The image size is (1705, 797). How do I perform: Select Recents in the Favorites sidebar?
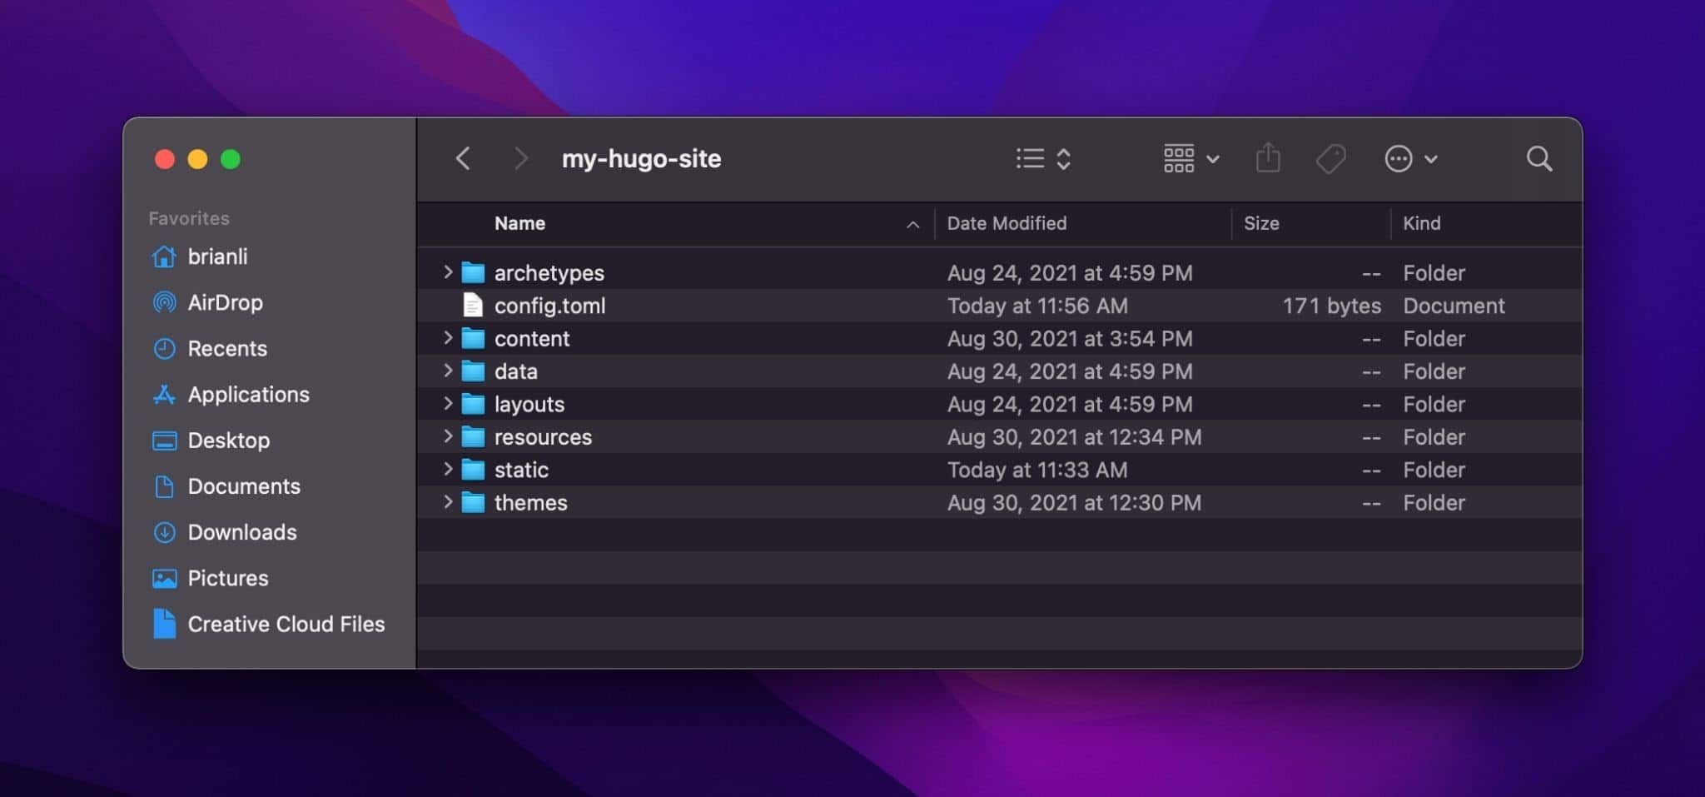[x=228, y=348]
